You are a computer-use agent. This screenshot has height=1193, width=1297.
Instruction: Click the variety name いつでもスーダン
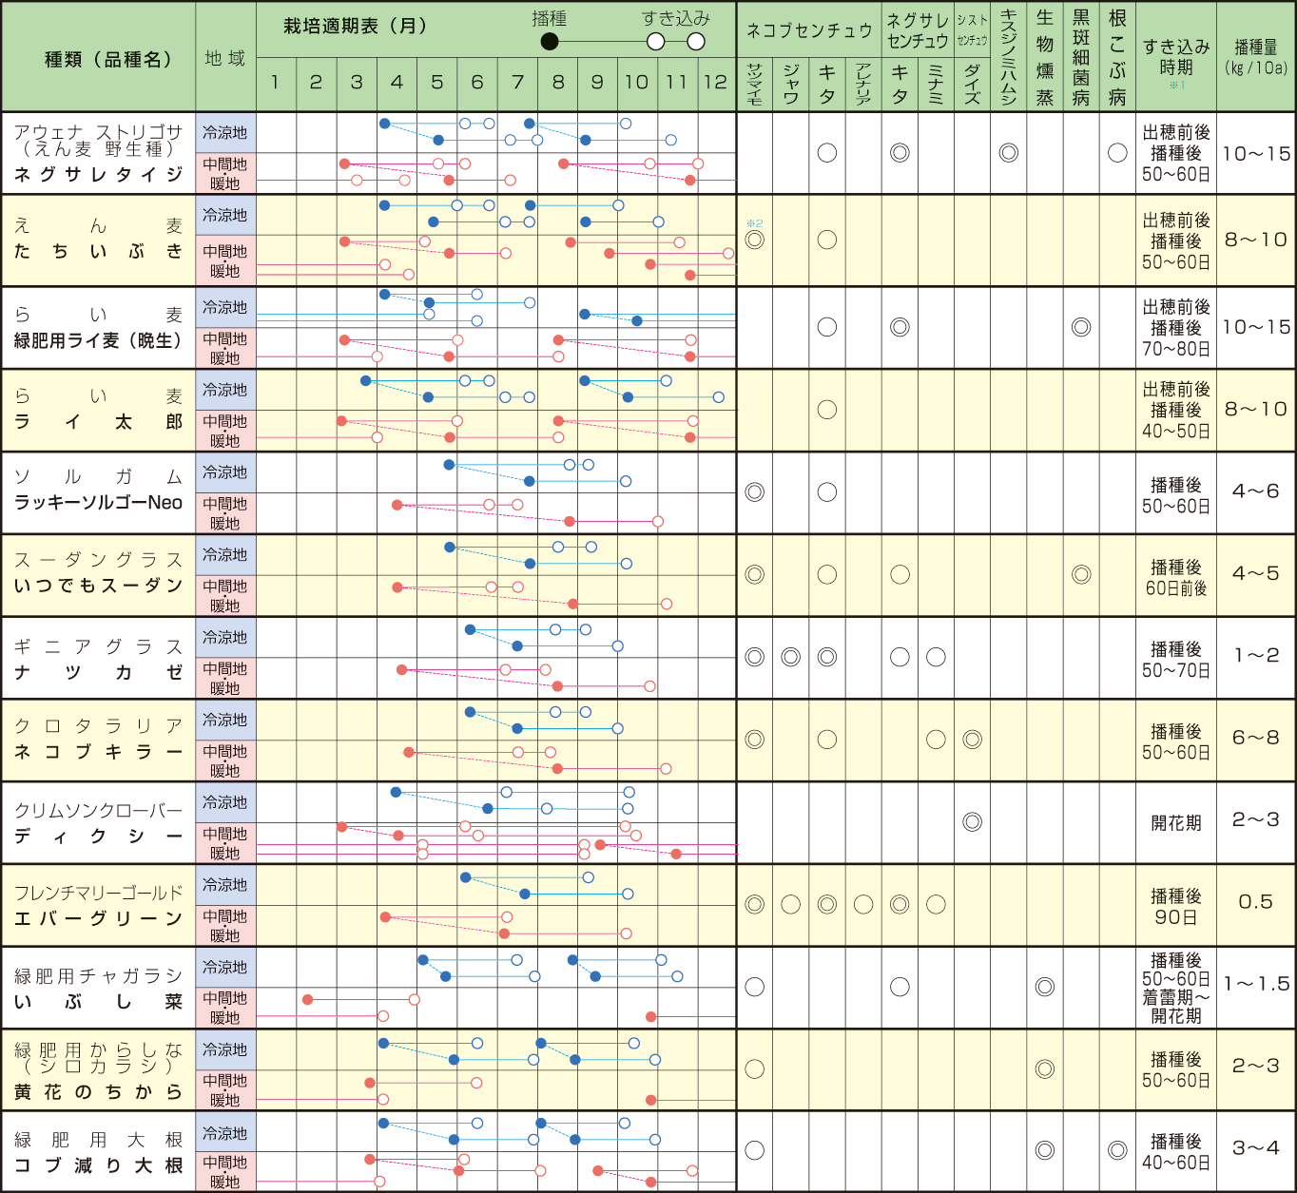(98, 586)
